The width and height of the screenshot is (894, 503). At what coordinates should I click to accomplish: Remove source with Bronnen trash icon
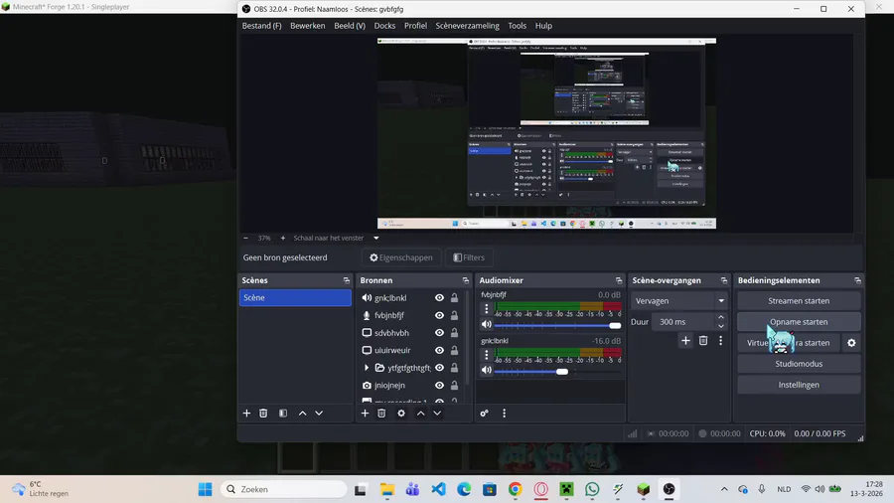click(x=381, y=413)
